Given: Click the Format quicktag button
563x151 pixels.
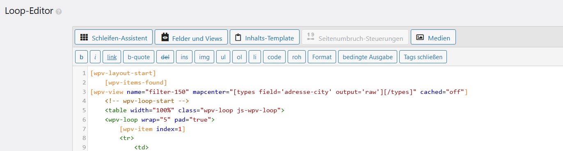Looking at the screenshot, I should (x=322, y=57).
